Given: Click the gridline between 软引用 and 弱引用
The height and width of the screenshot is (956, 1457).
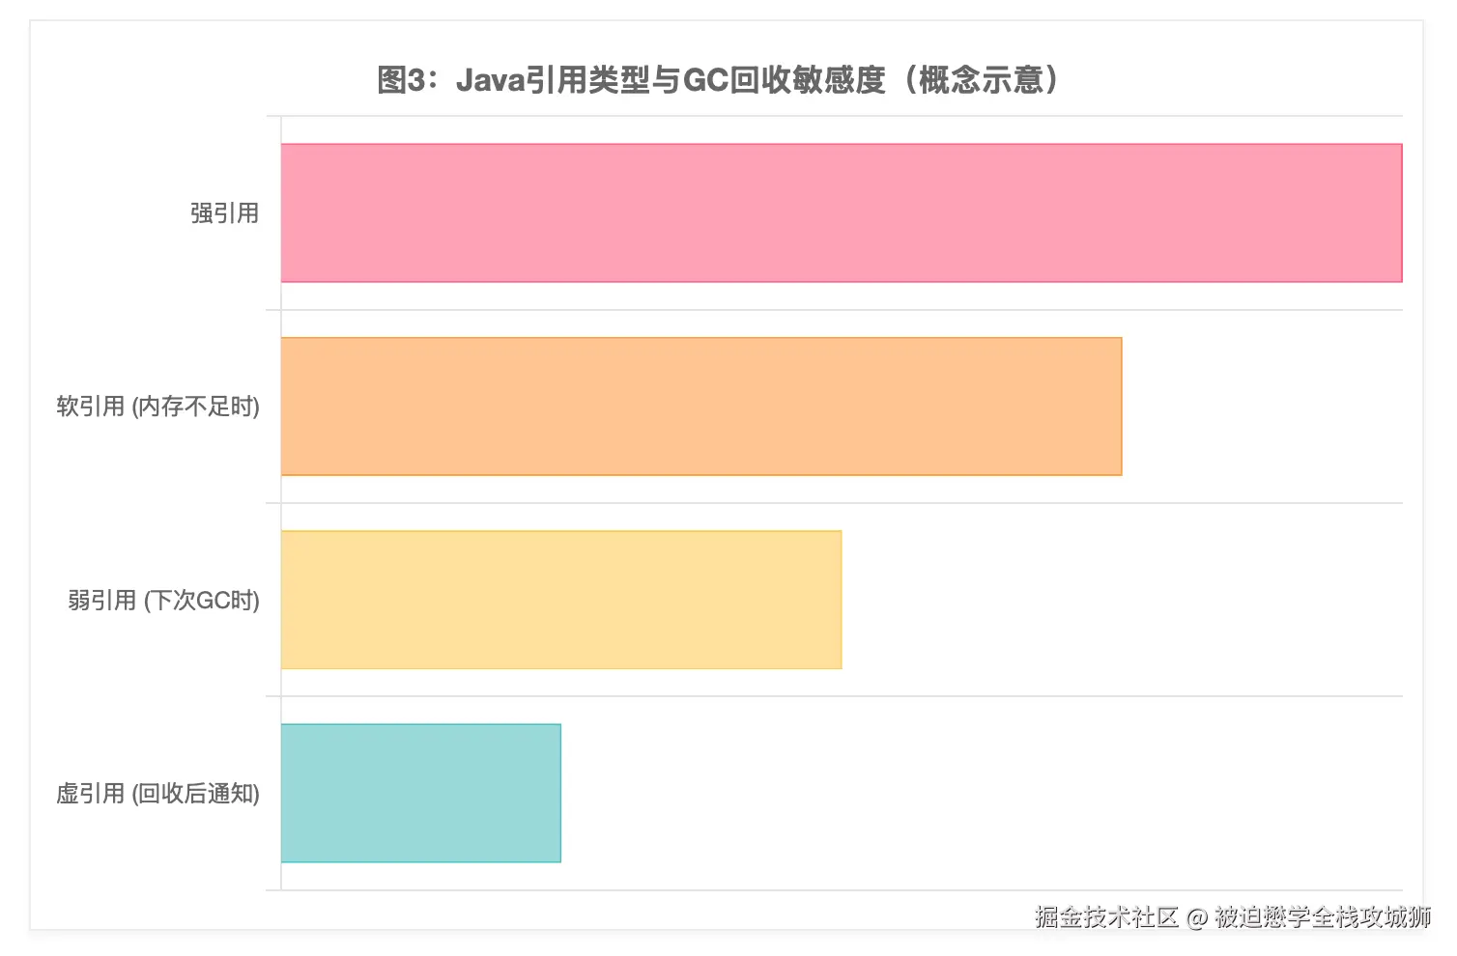Looking at the screenshot, I should coord(841,503).
